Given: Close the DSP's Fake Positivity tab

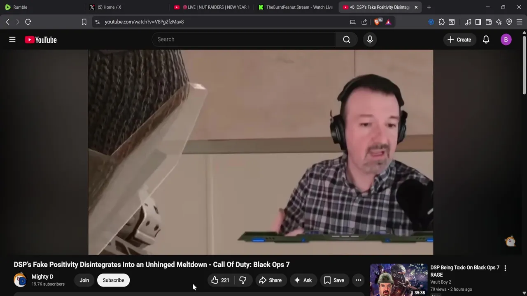Looking at the screenshot, I should click(416, 7).
